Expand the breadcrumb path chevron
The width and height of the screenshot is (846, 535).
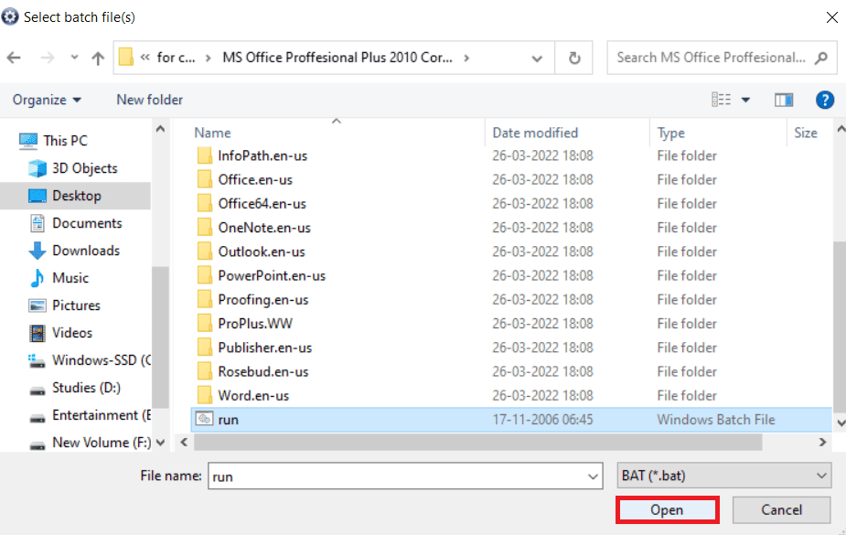537,57
